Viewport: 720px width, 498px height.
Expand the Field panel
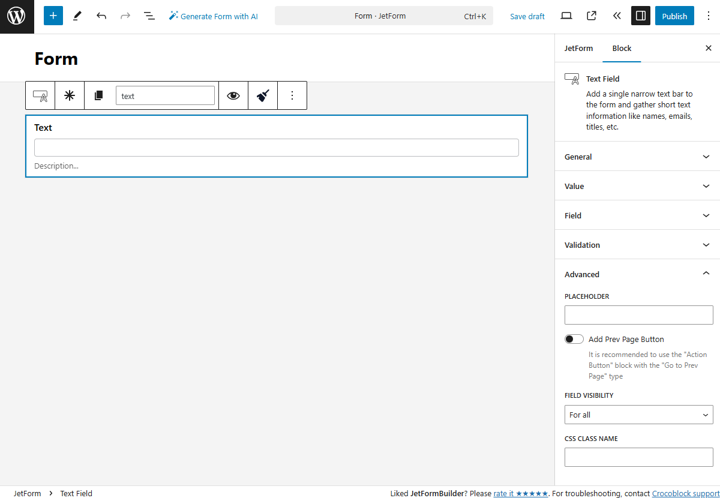point(637,215)
